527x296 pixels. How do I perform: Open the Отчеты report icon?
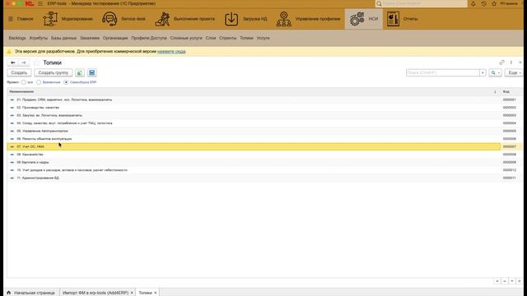[x=393, y=19]
